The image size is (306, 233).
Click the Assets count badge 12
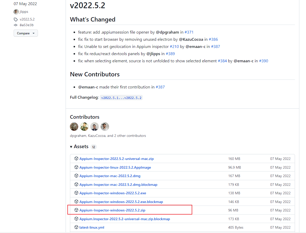coord(94,147)
